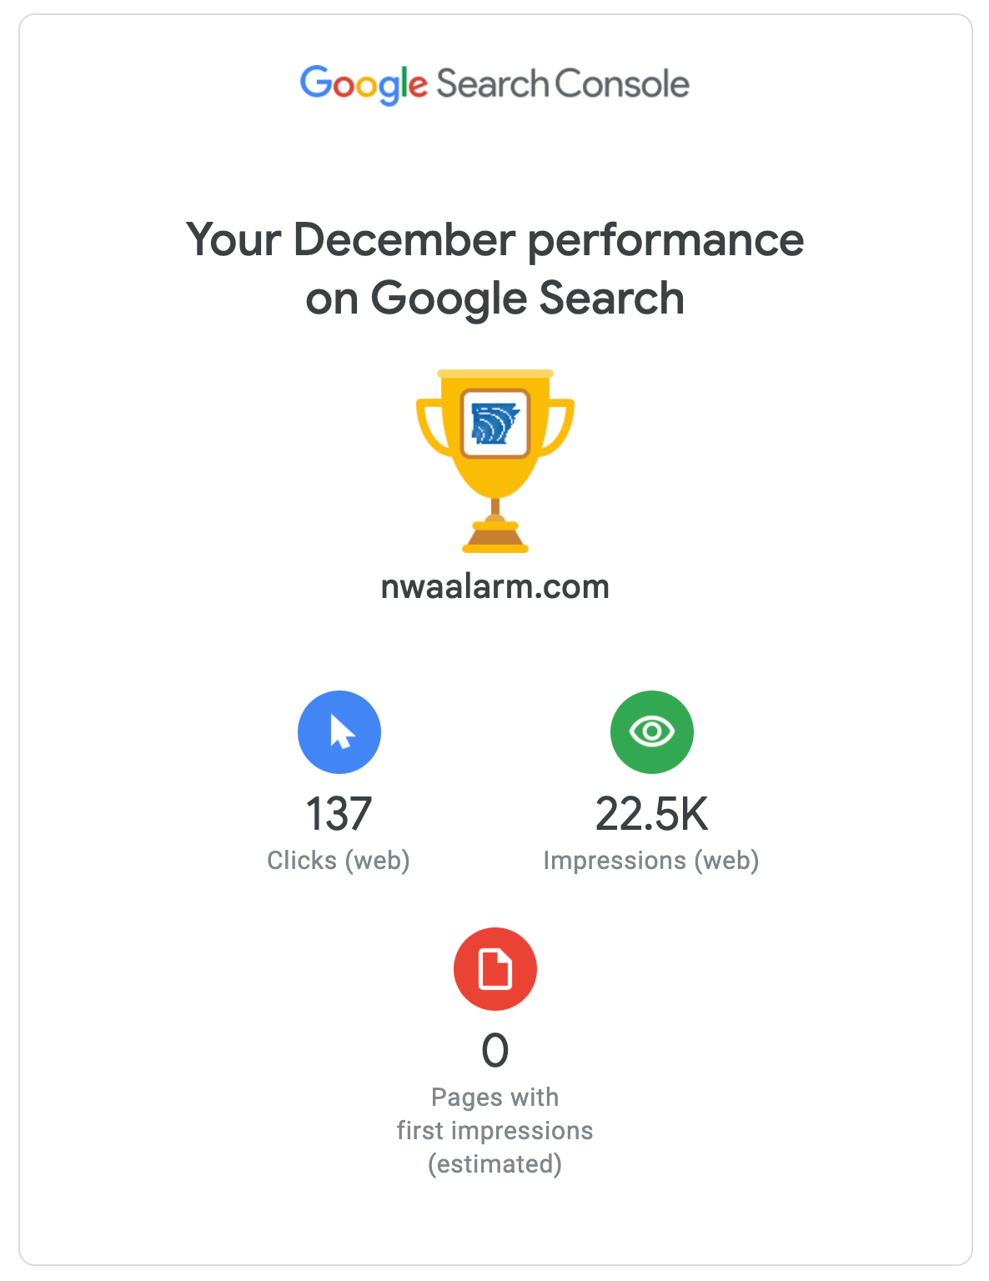Click the "Clicks (web)" label
989x1281 pixels.
pos(339,860)
